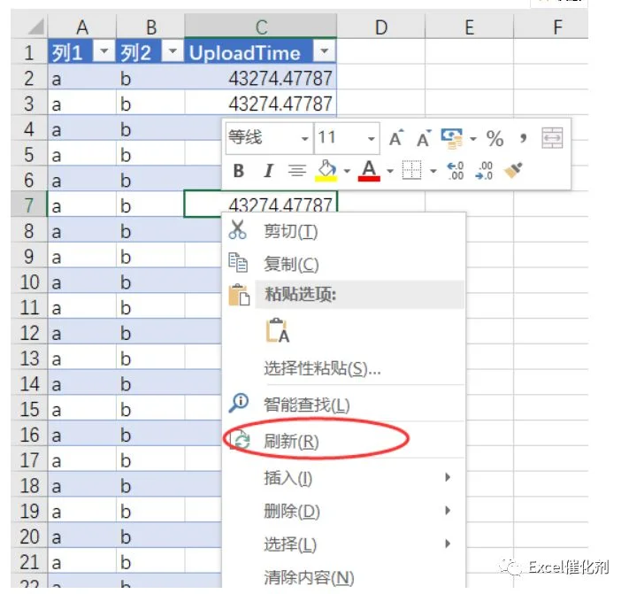Select cell C3 value 43274.47787
Viewport: 629px width, 594px height.
coord(261,104)
